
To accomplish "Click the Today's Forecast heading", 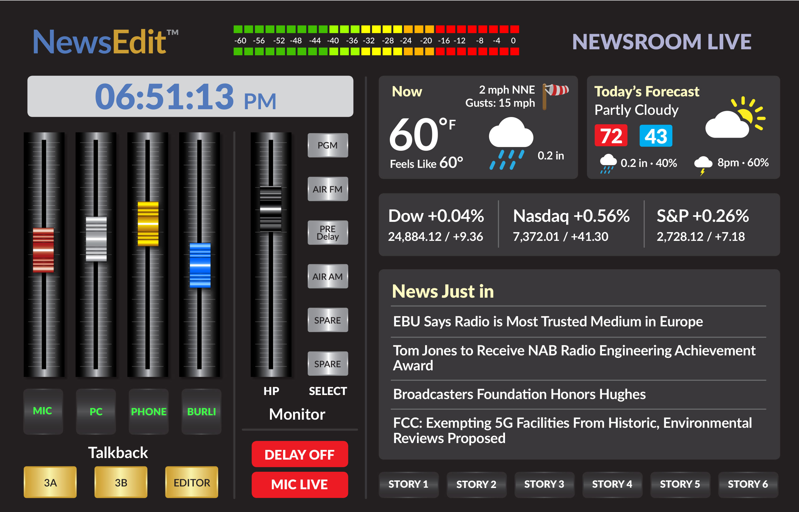I will pos(647,92).
